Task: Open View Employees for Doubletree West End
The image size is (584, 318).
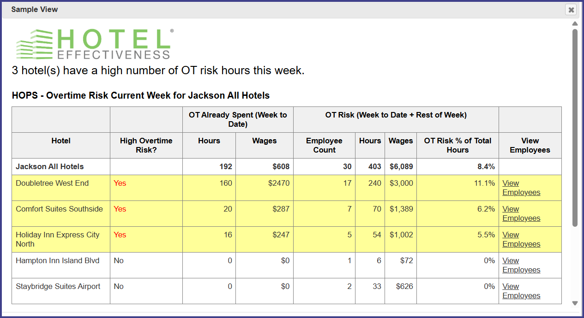Action: [x=521, y=188]
